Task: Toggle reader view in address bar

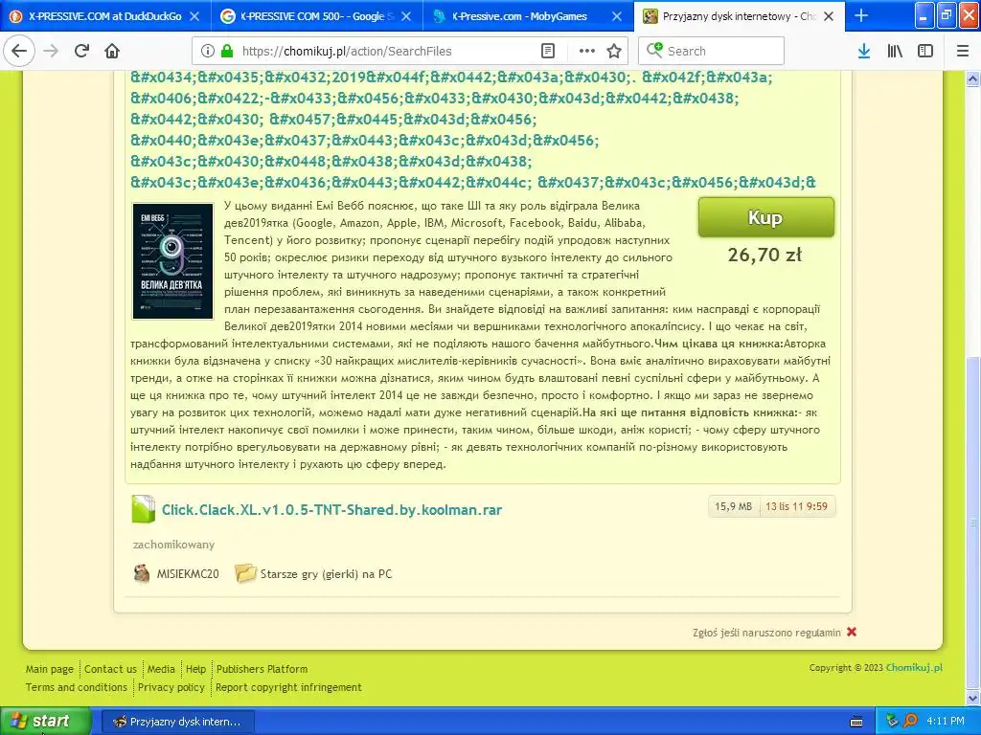Action: (x=548, y=52)
